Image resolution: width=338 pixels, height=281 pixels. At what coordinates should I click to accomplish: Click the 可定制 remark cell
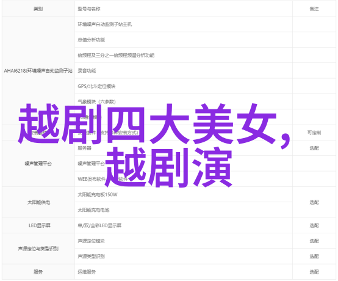click(314, 133)
